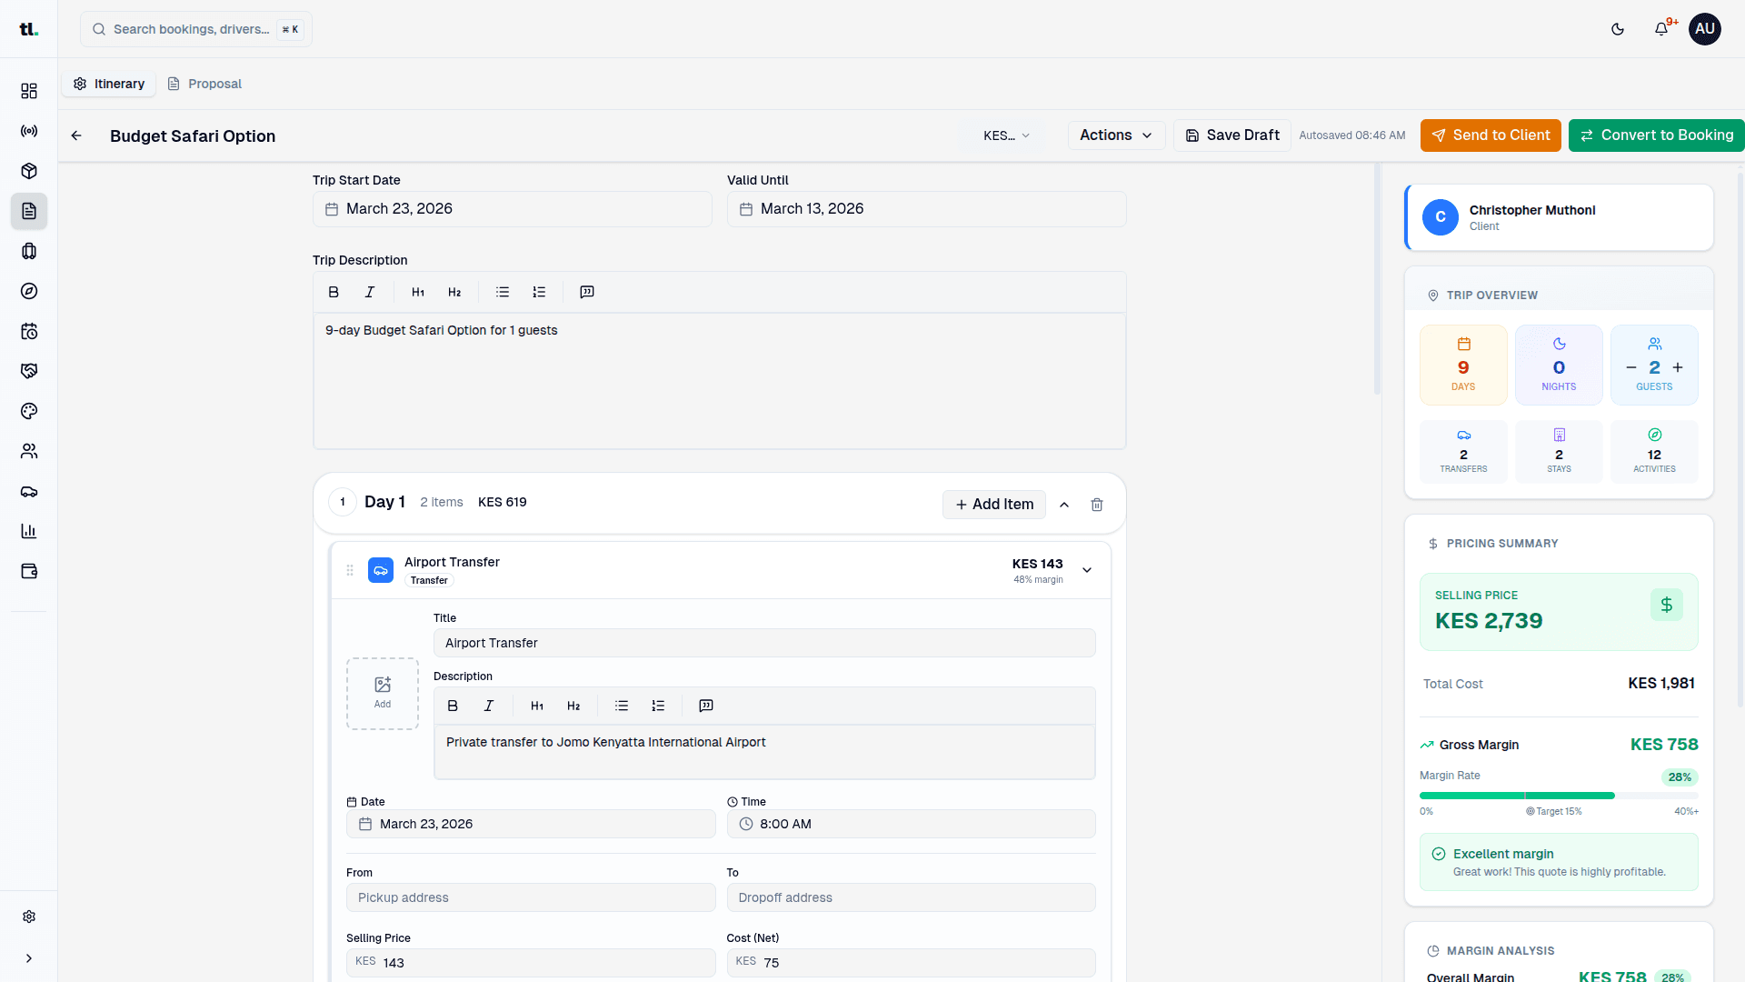The image size is (1745, 982).
Task: Open the Actions dropdown menu
Action: coord(1115,135)
